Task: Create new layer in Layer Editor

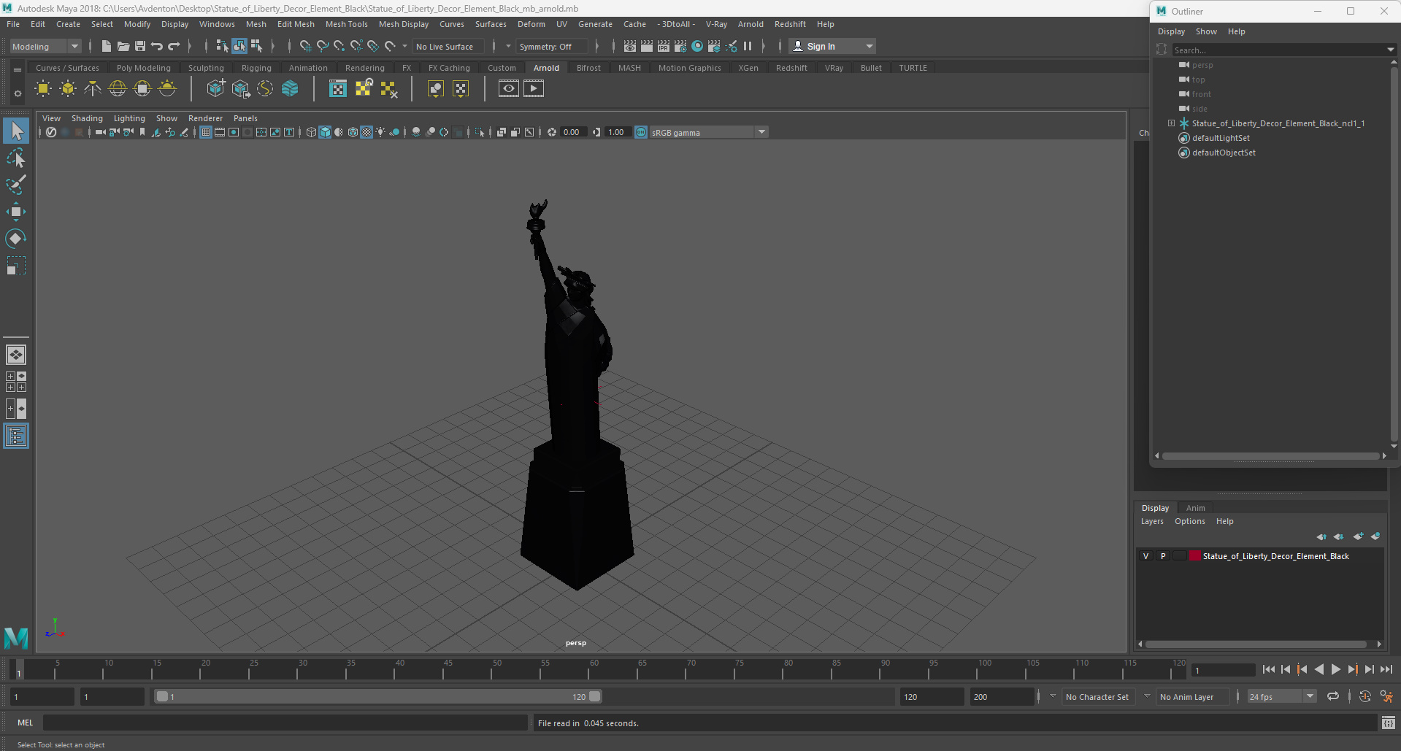Action: (x=1358, y=536)
